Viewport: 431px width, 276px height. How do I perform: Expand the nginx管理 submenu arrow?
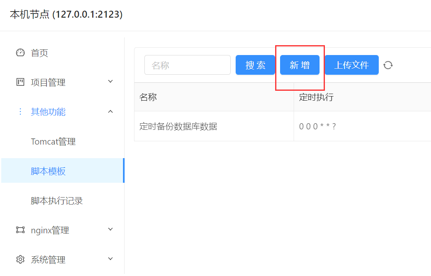coord(110,230)
